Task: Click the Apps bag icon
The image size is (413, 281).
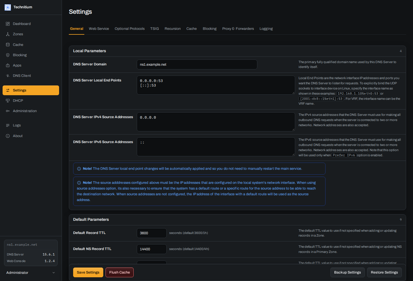Action: point(8,65)
